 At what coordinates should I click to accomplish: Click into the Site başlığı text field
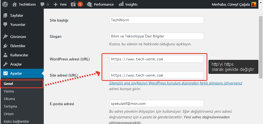(156, 20)
